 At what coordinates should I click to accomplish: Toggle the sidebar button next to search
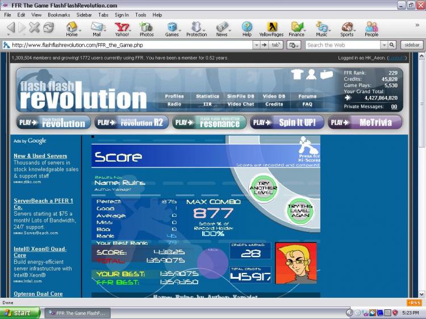click(412, 45)
